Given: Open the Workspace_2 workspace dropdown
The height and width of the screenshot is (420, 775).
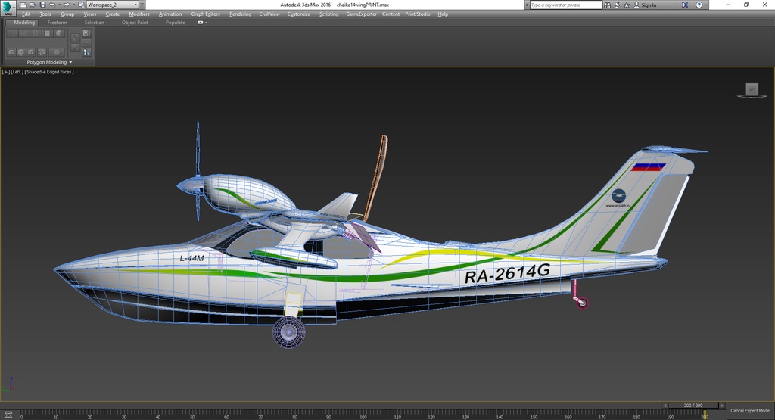Looking at the screenshot, I should pos(113,5).
